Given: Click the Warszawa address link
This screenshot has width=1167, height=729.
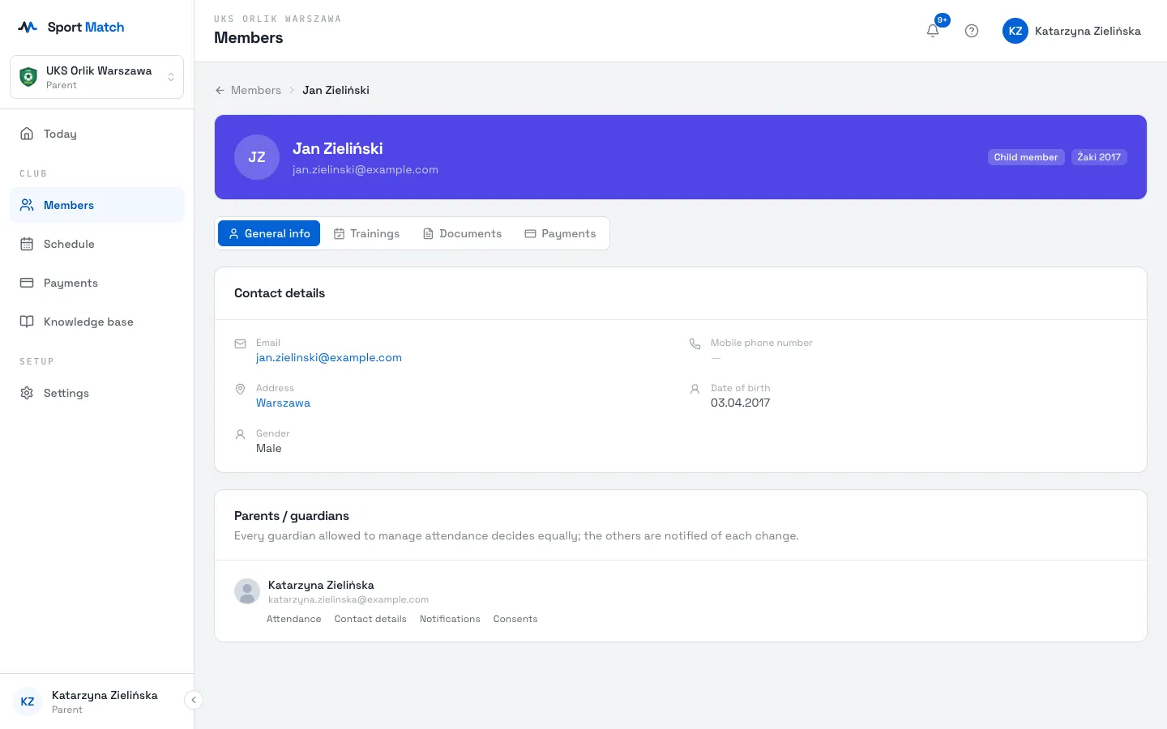Looking at the screenshot, I should coord(283,403).
